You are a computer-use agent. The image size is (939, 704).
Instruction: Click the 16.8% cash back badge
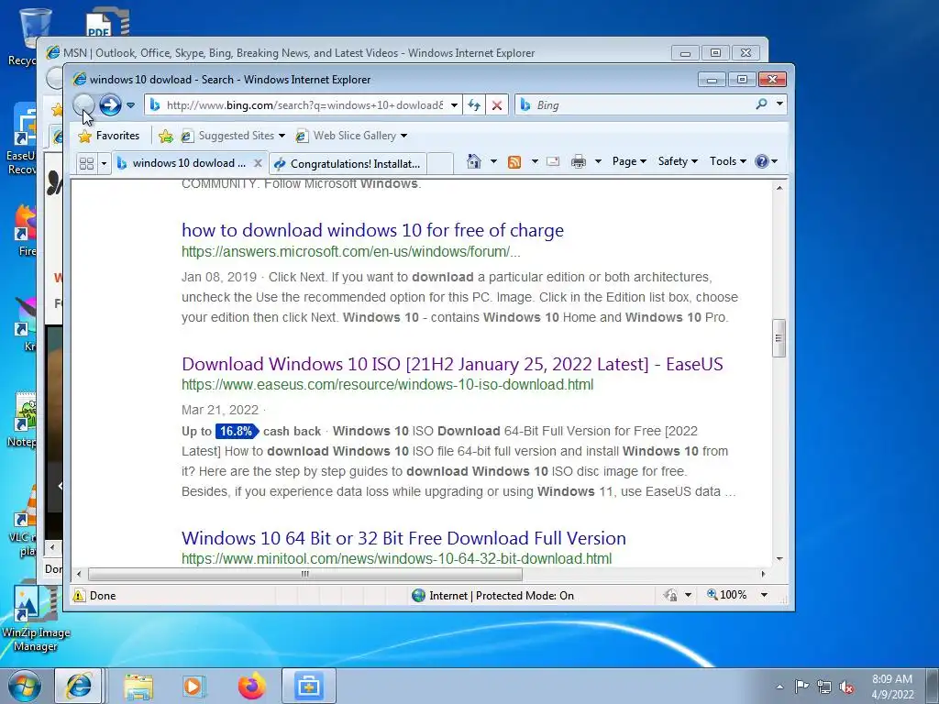(236, 431)
